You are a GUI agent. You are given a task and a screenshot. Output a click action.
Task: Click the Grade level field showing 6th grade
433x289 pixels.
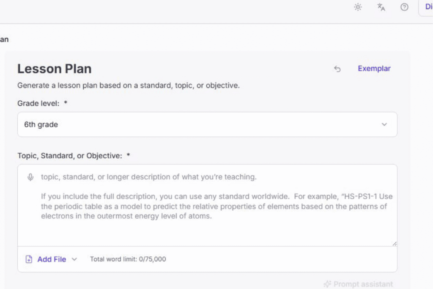pyautogui.click(x=207, y=124)
